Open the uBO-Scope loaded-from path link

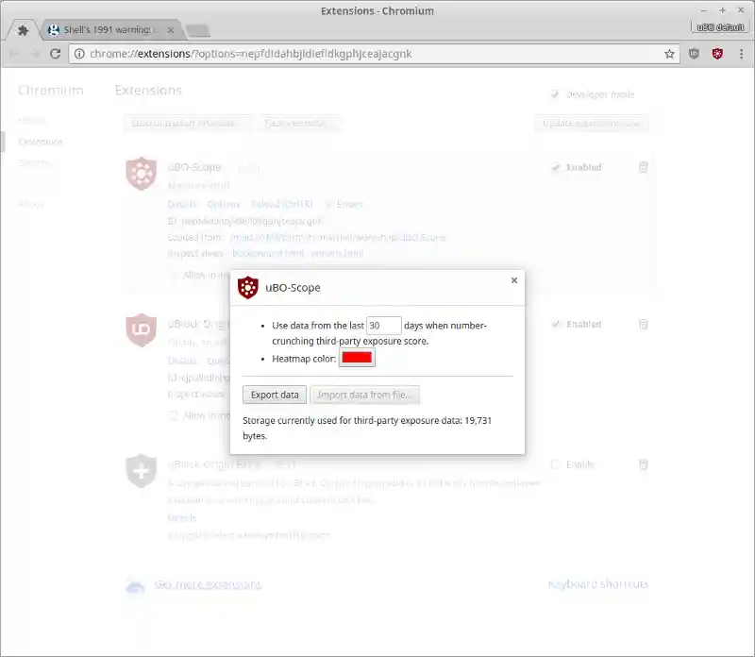(339, 237)
